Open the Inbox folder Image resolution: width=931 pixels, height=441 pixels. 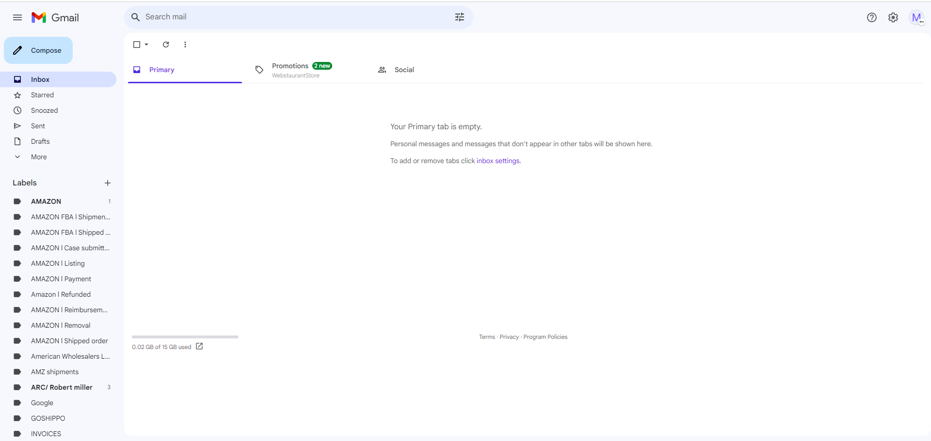pyautogui.click(x=58, y=79)
